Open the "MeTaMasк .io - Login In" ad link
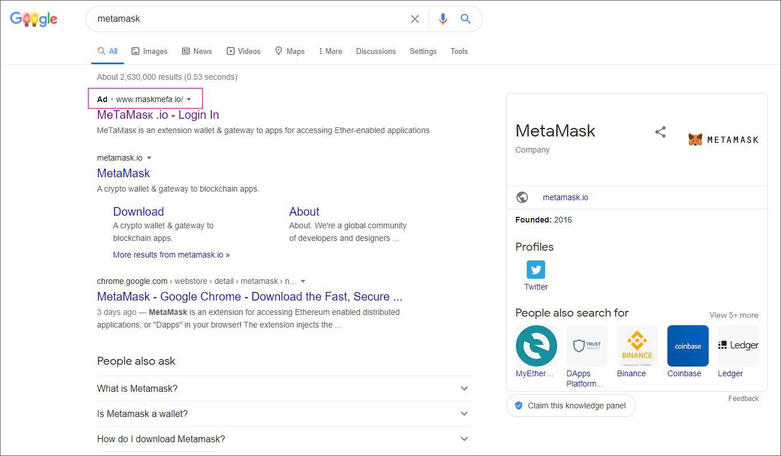 158,115
